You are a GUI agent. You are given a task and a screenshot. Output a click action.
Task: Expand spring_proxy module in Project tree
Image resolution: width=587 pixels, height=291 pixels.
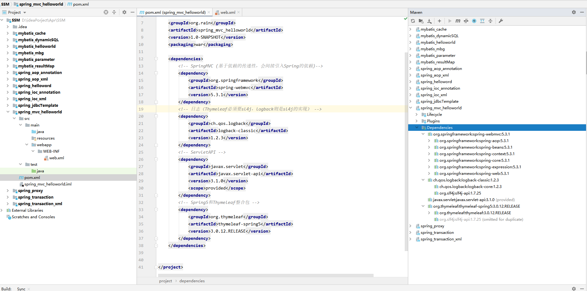[8, 190]
